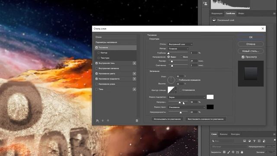Click the Отмена button
The height and width of the screenshot is (156, 277).
pos(251,44)
